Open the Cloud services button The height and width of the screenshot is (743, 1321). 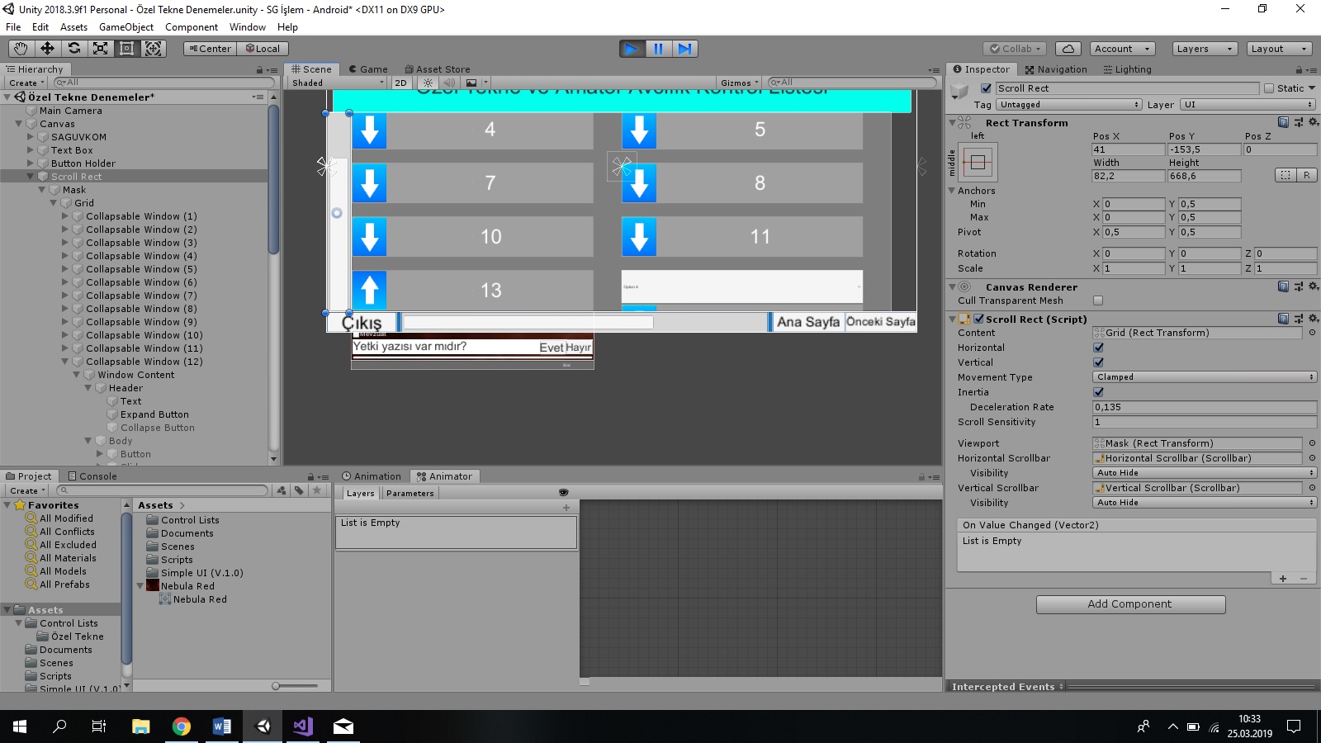[1068, 49]
